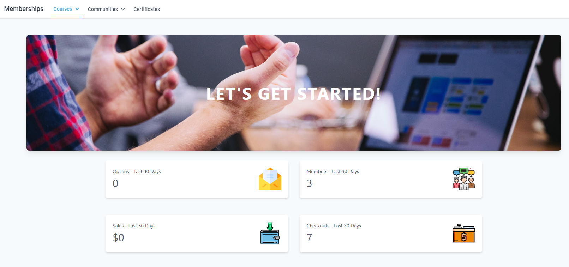
Task: Click the Sales wallet icon
Action: coord(270,233)
